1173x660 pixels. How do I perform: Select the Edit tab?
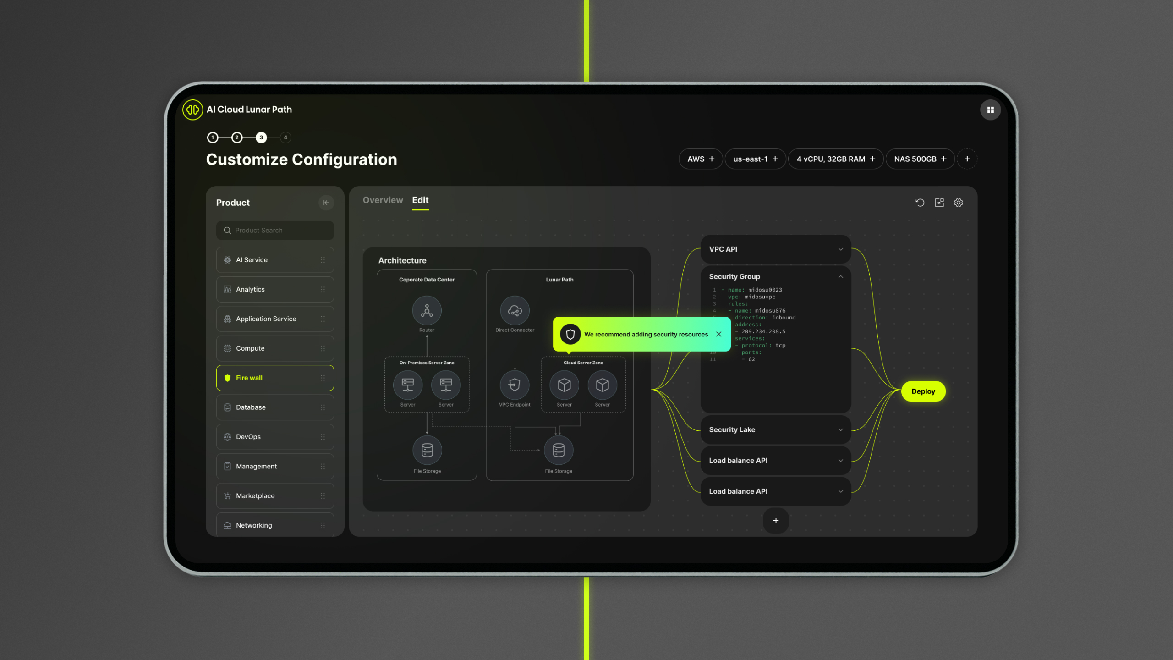420,200
